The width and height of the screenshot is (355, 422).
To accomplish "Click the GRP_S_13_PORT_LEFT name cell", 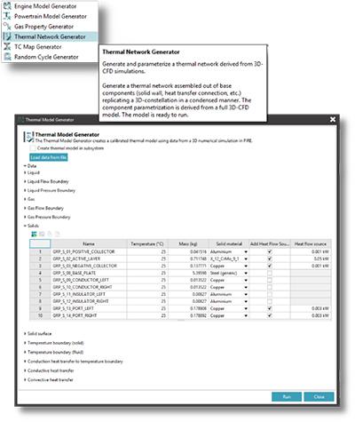I will tap(89, 308).
